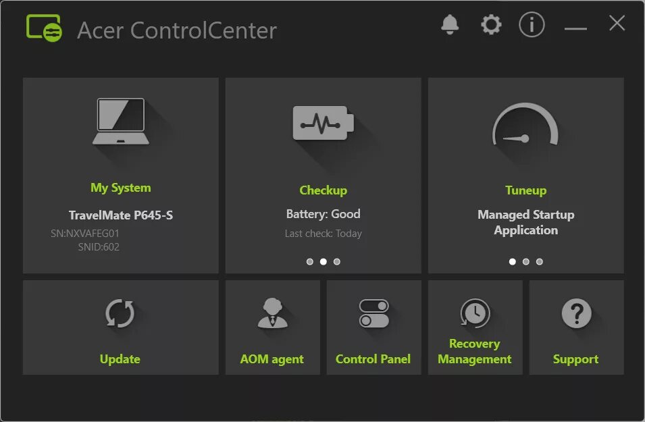The image size is (645, 422).
Task: Open the Tuneup label
Action: (525, 190)
